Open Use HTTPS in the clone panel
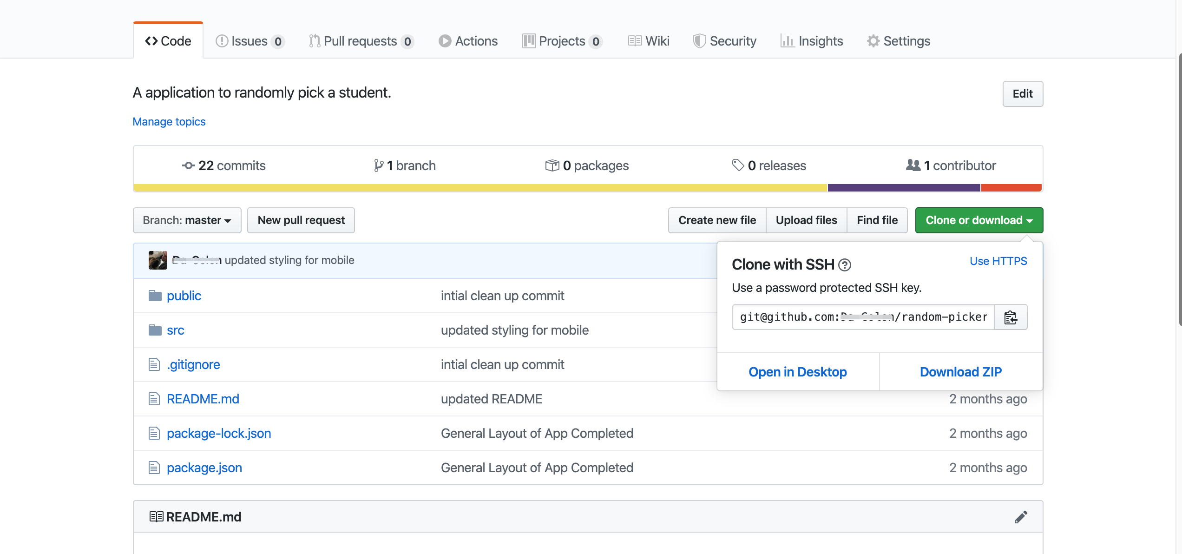This screenshot has width=1182, height=554. [998, 261]
